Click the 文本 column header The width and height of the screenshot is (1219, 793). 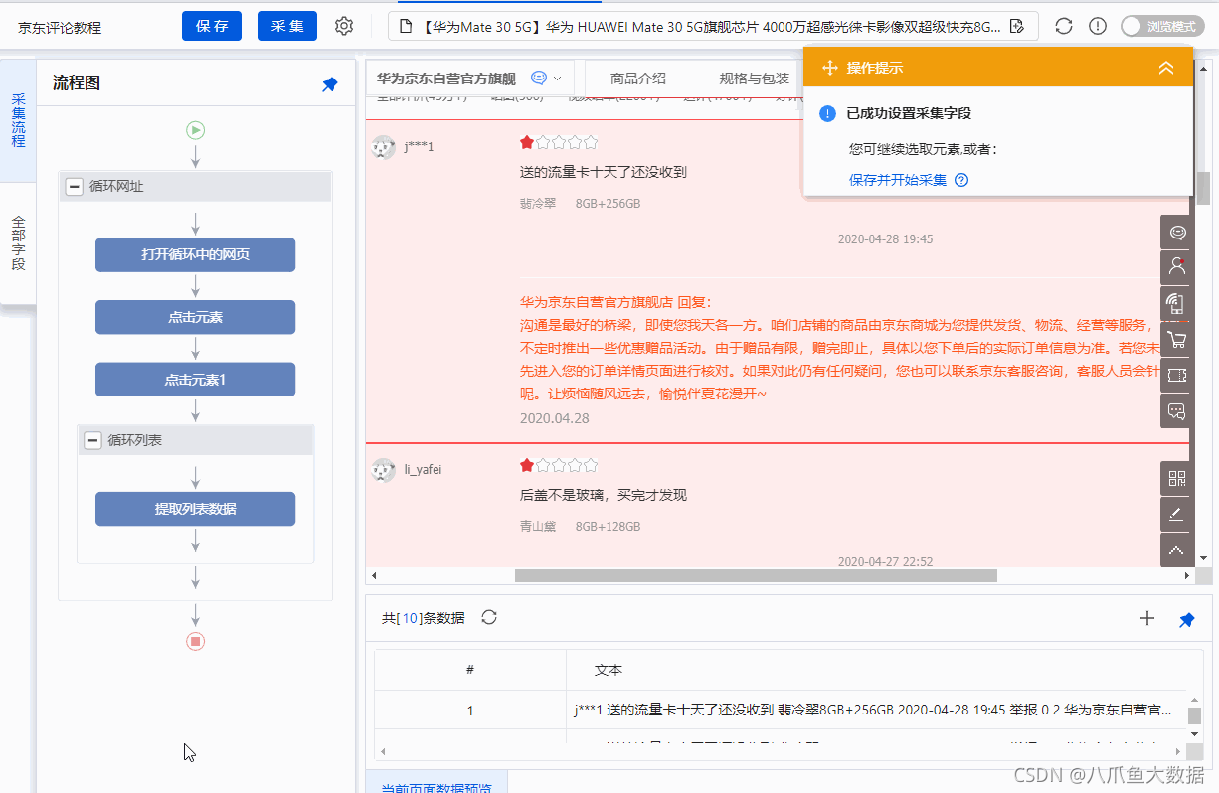tap(609, 671)
